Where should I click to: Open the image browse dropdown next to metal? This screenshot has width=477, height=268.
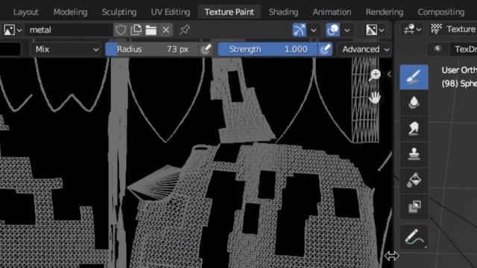[12, 30]
